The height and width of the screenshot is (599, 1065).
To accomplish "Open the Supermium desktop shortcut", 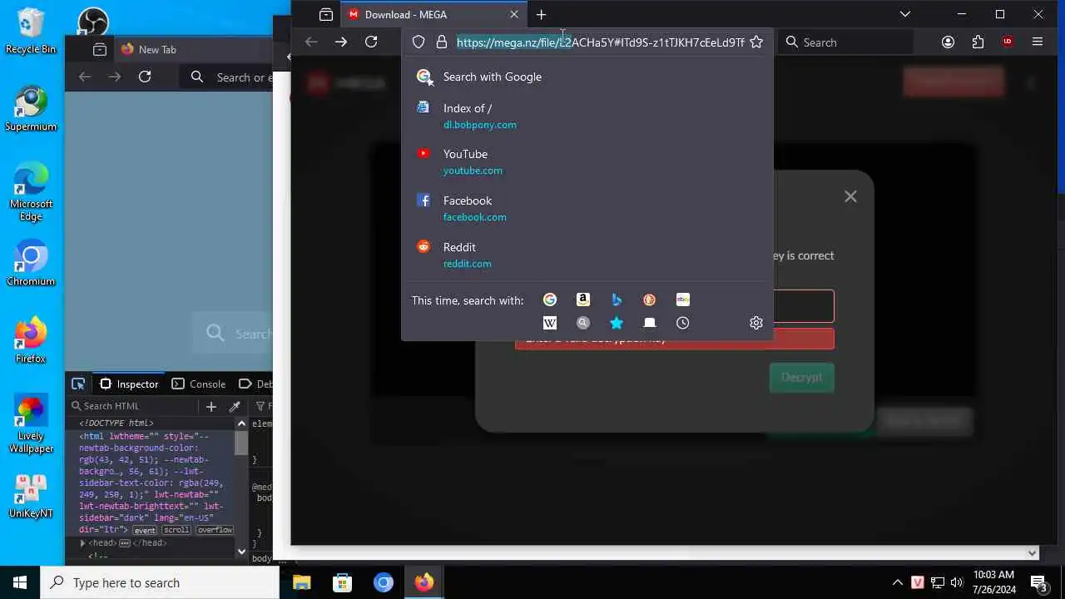I will [31, 109].
